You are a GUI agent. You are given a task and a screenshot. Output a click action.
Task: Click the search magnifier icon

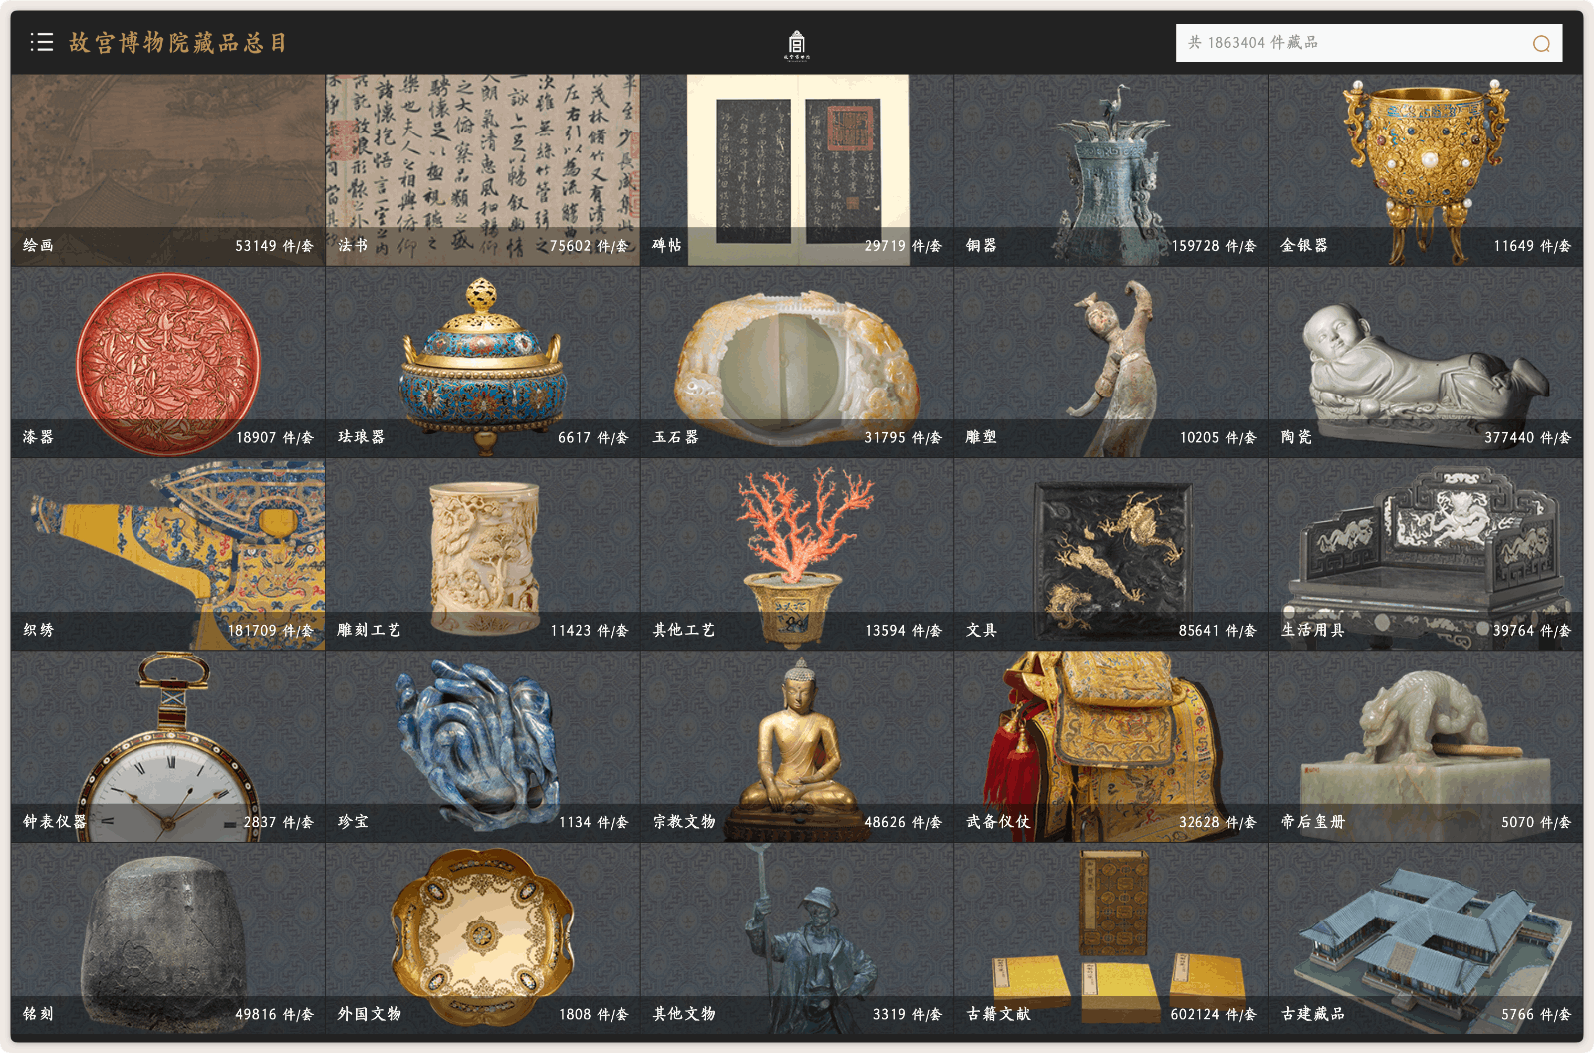[x=1541, y=43]
